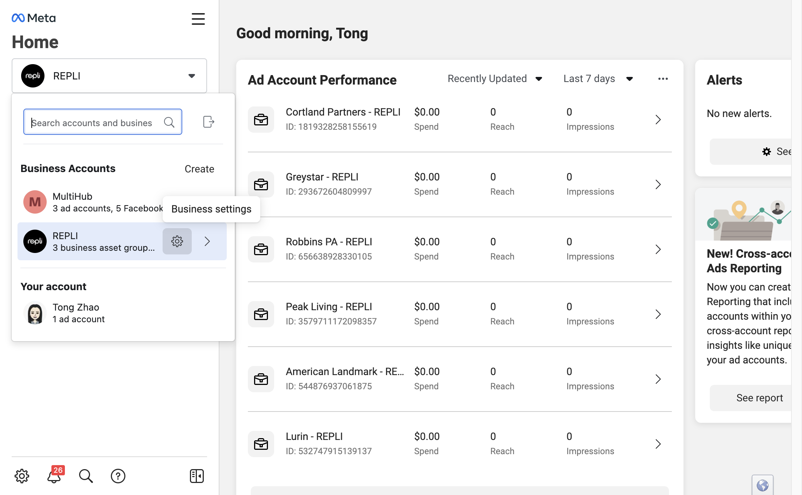Screen dimensions: 802x495
Task: Select Tong Zhao personal account
Action: click(x=122, y=313)
